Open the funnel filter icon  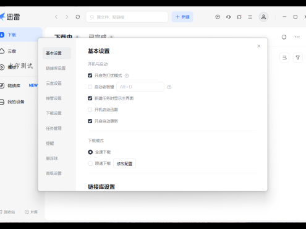point(298,58)
